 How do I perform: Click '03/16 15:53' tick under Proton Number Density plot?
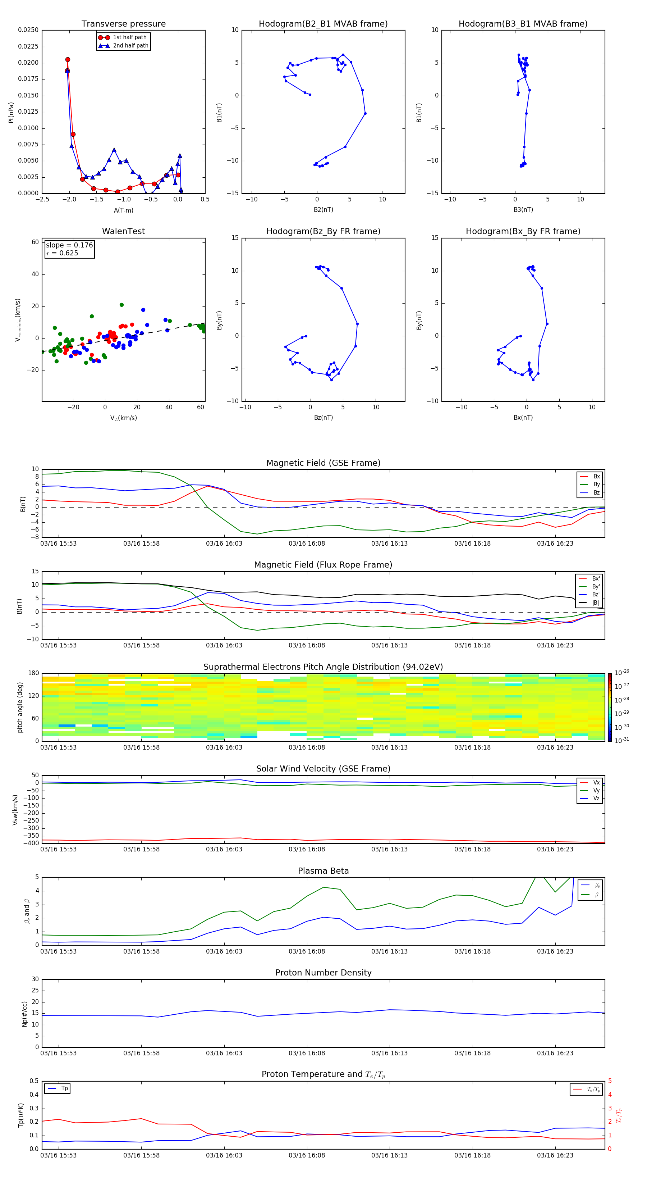pos(59,1053)
